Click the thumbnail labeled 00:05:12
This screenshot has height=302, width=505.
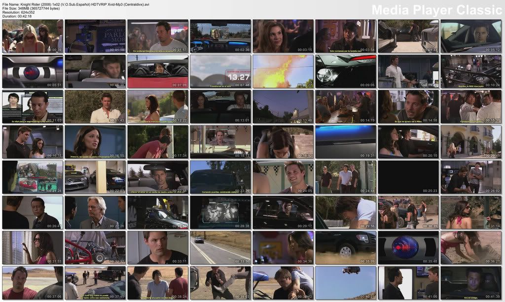click(x=471, y=36)
